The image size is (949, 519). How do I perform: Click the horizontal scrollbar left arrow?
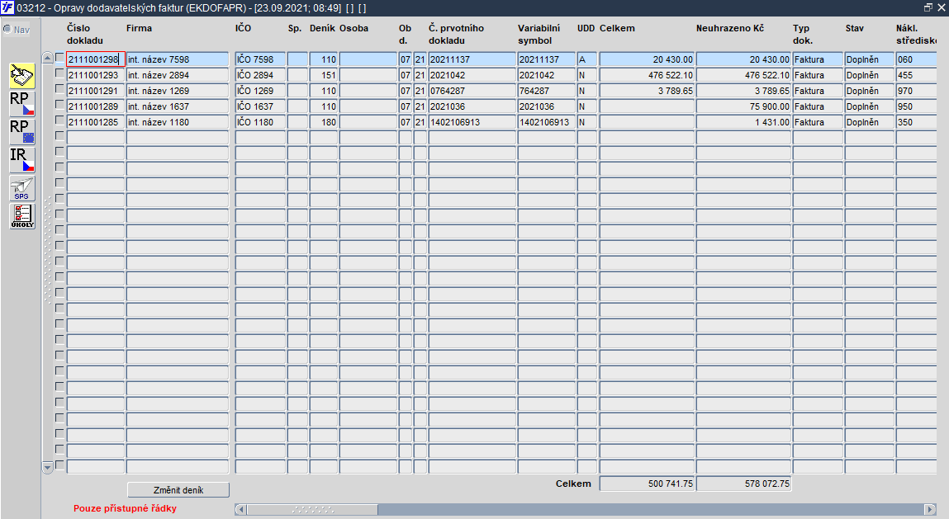tap(241, 509)
